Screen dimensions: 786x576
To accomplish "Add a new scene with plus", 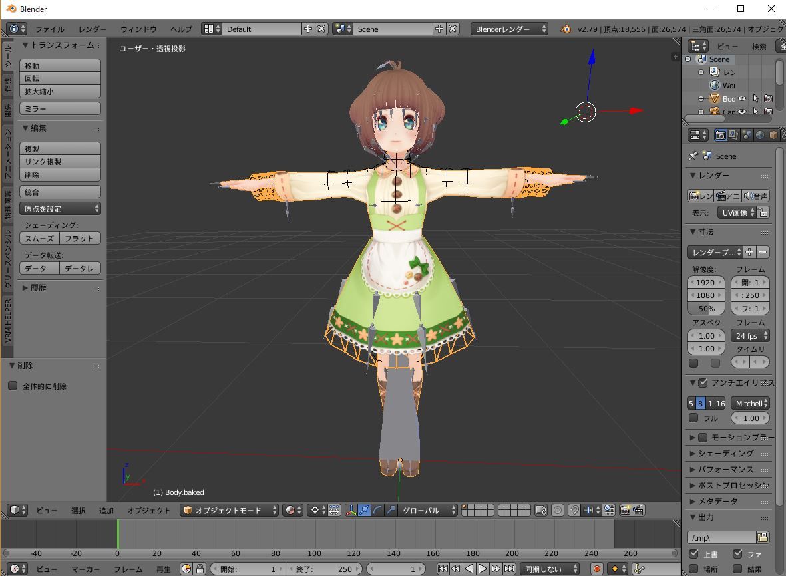I will tap(439, 29).
